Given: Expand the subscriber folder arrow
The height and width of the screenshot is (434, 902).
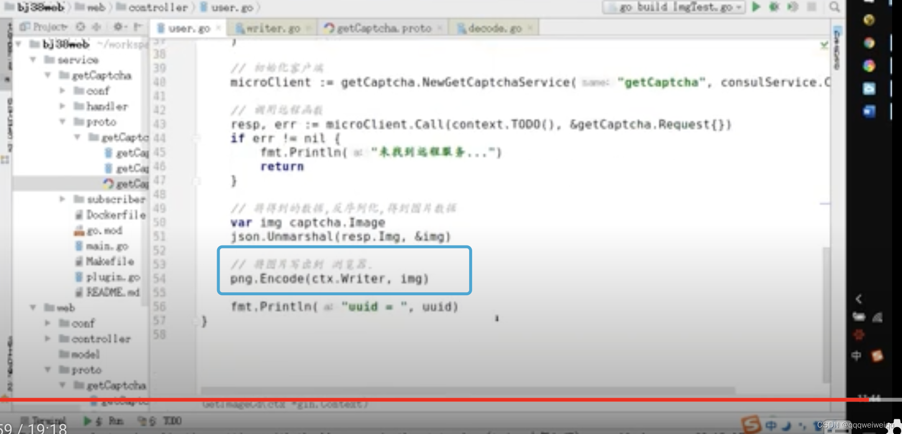Looking at the screenshot, I should pyautogui.click(x=63, y=199).
